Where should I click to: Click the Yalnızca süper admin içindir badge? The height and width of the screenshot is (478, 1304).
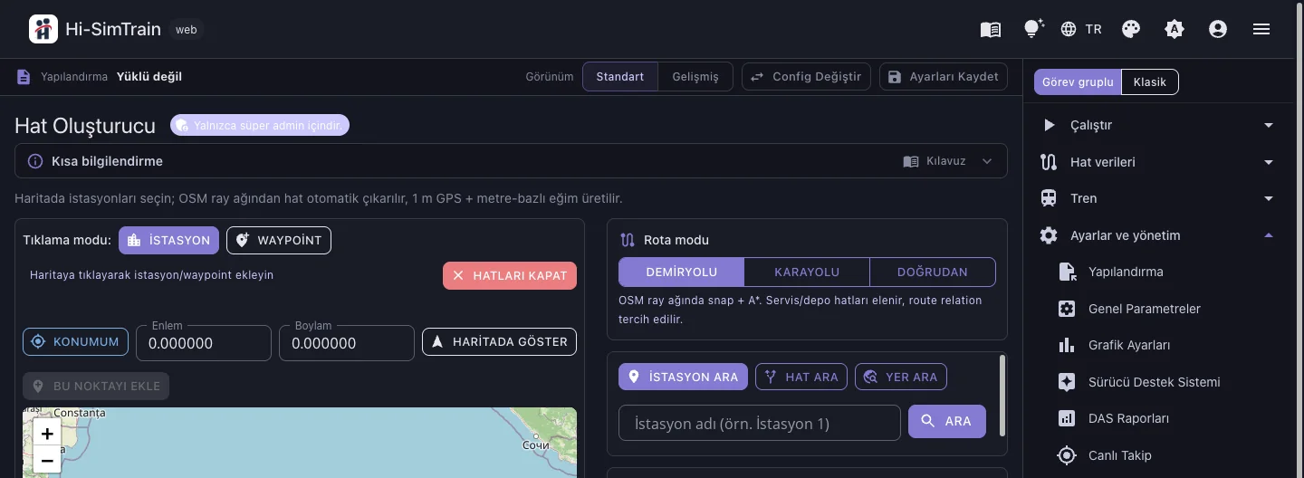[x=260, y=125]
